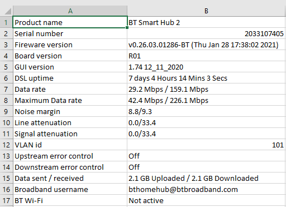This screenshot has height=207, width=286.
Task: Select column A header
Action: tap(70, 11)
